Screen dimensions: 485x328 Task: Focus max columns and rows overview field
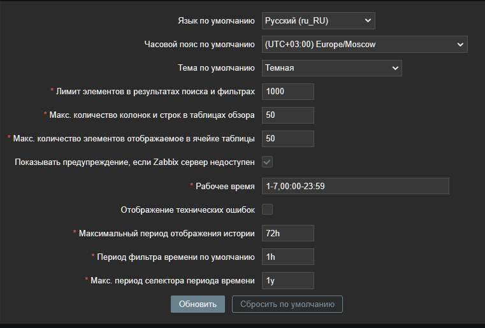point(288,115)
